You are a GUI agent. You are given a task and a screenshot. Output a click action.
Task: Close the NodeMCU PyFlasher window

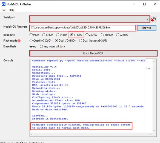[155, 4]
